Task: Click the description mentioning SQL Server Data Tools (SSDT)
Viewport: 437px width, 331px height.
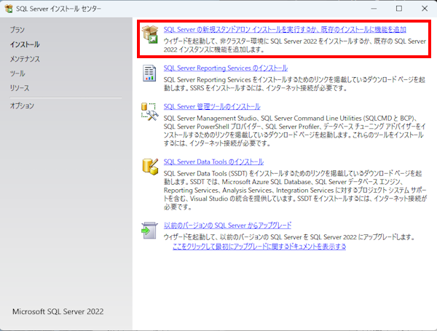Action: 295,190
